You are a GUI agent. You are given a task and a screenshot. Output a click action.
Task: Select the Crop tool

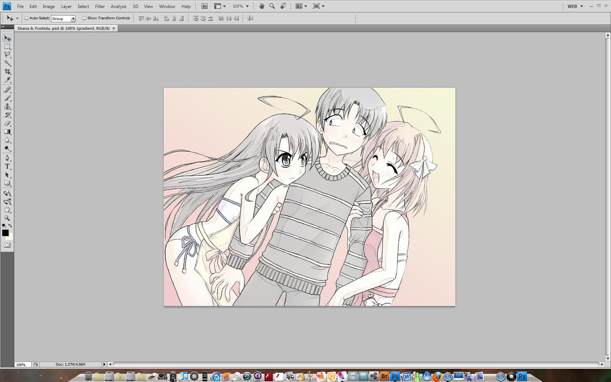click(7, 71)
